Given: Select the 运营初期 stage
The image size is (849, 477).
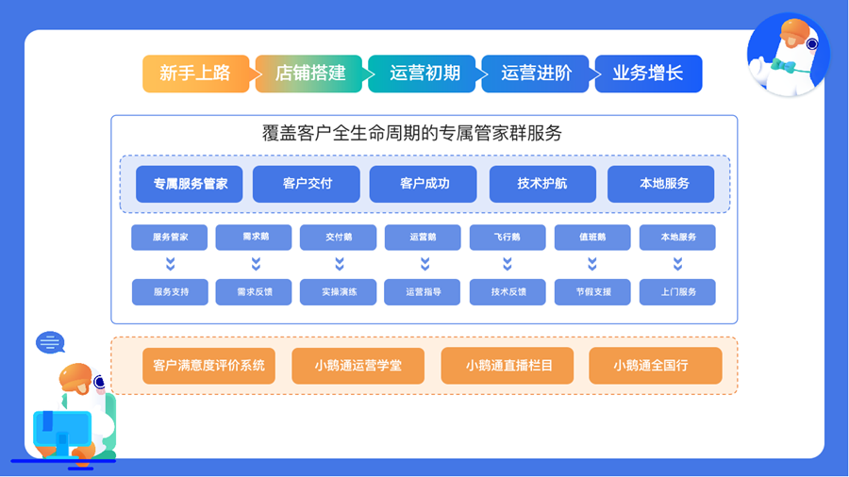Looking at the screenshot, I should 422,74.
